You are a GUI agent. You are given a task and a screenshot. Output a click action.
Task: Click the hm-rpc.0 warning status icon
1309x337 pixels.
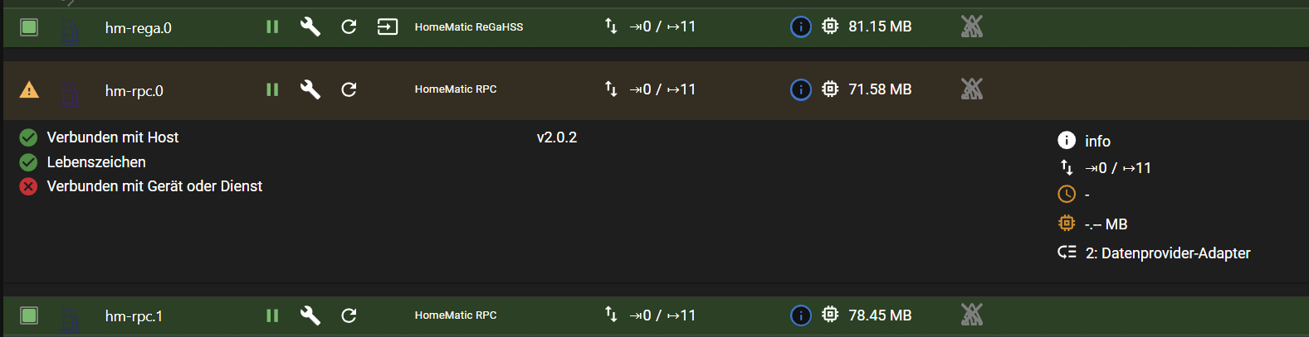pos(29,89)
